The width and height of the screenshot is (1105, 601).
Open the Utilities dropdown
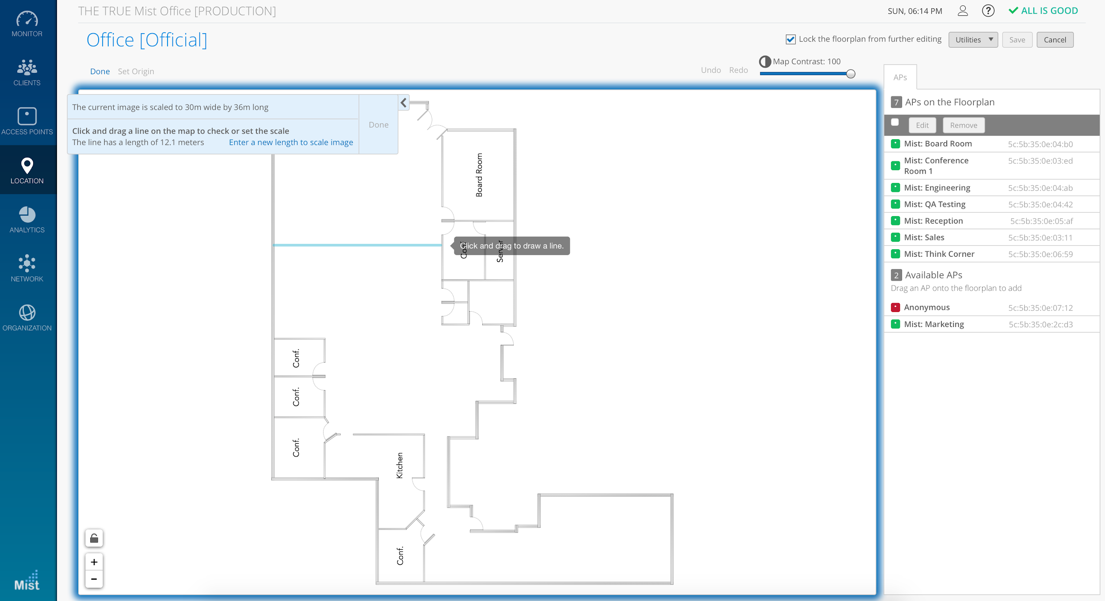pos(973,40)
